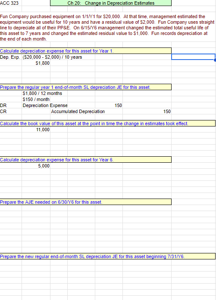Click the Year 1 depreciation question header
Image resolution: width=216 pixels, height=300 pixels.
pyautogui.click(x=86, y=51)
